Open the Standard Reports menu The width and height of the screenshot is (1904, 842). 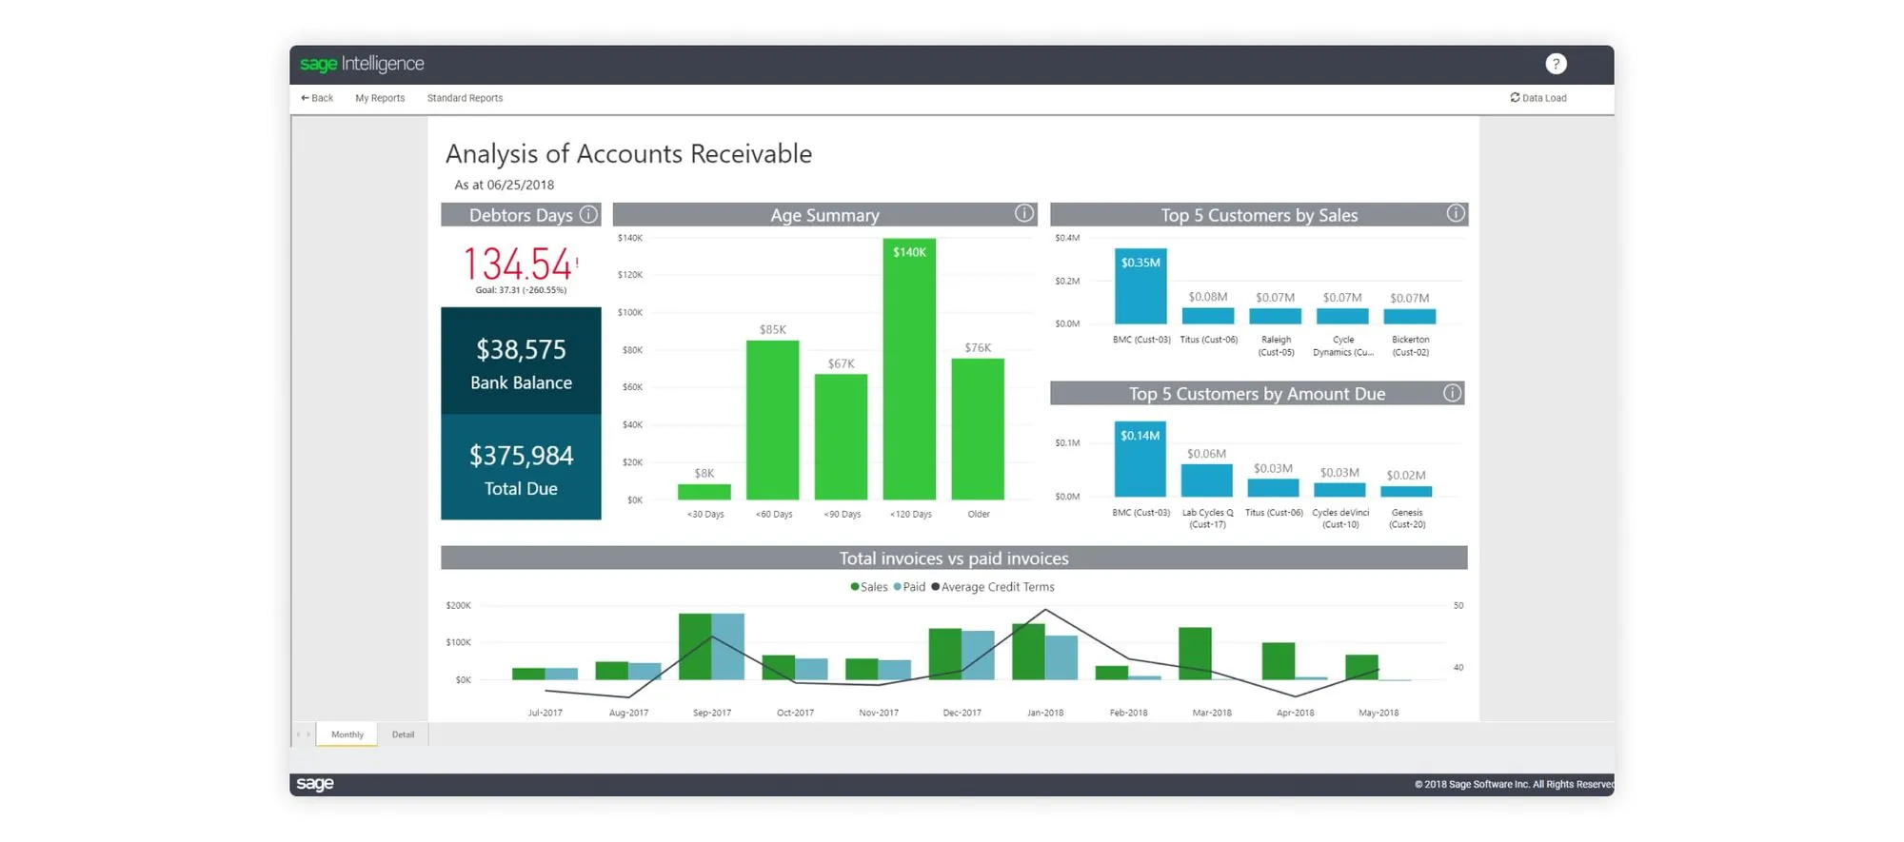(x=465, y=98)
